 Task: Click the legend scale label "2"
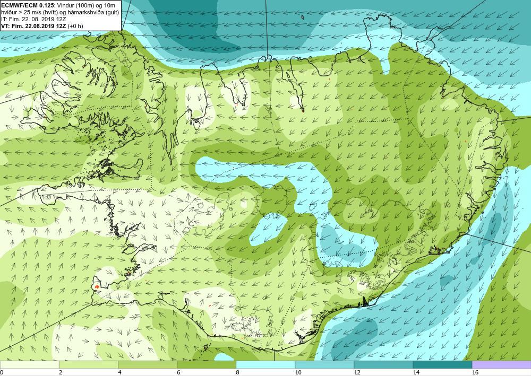pyautogui.click(x=61, y=372)
